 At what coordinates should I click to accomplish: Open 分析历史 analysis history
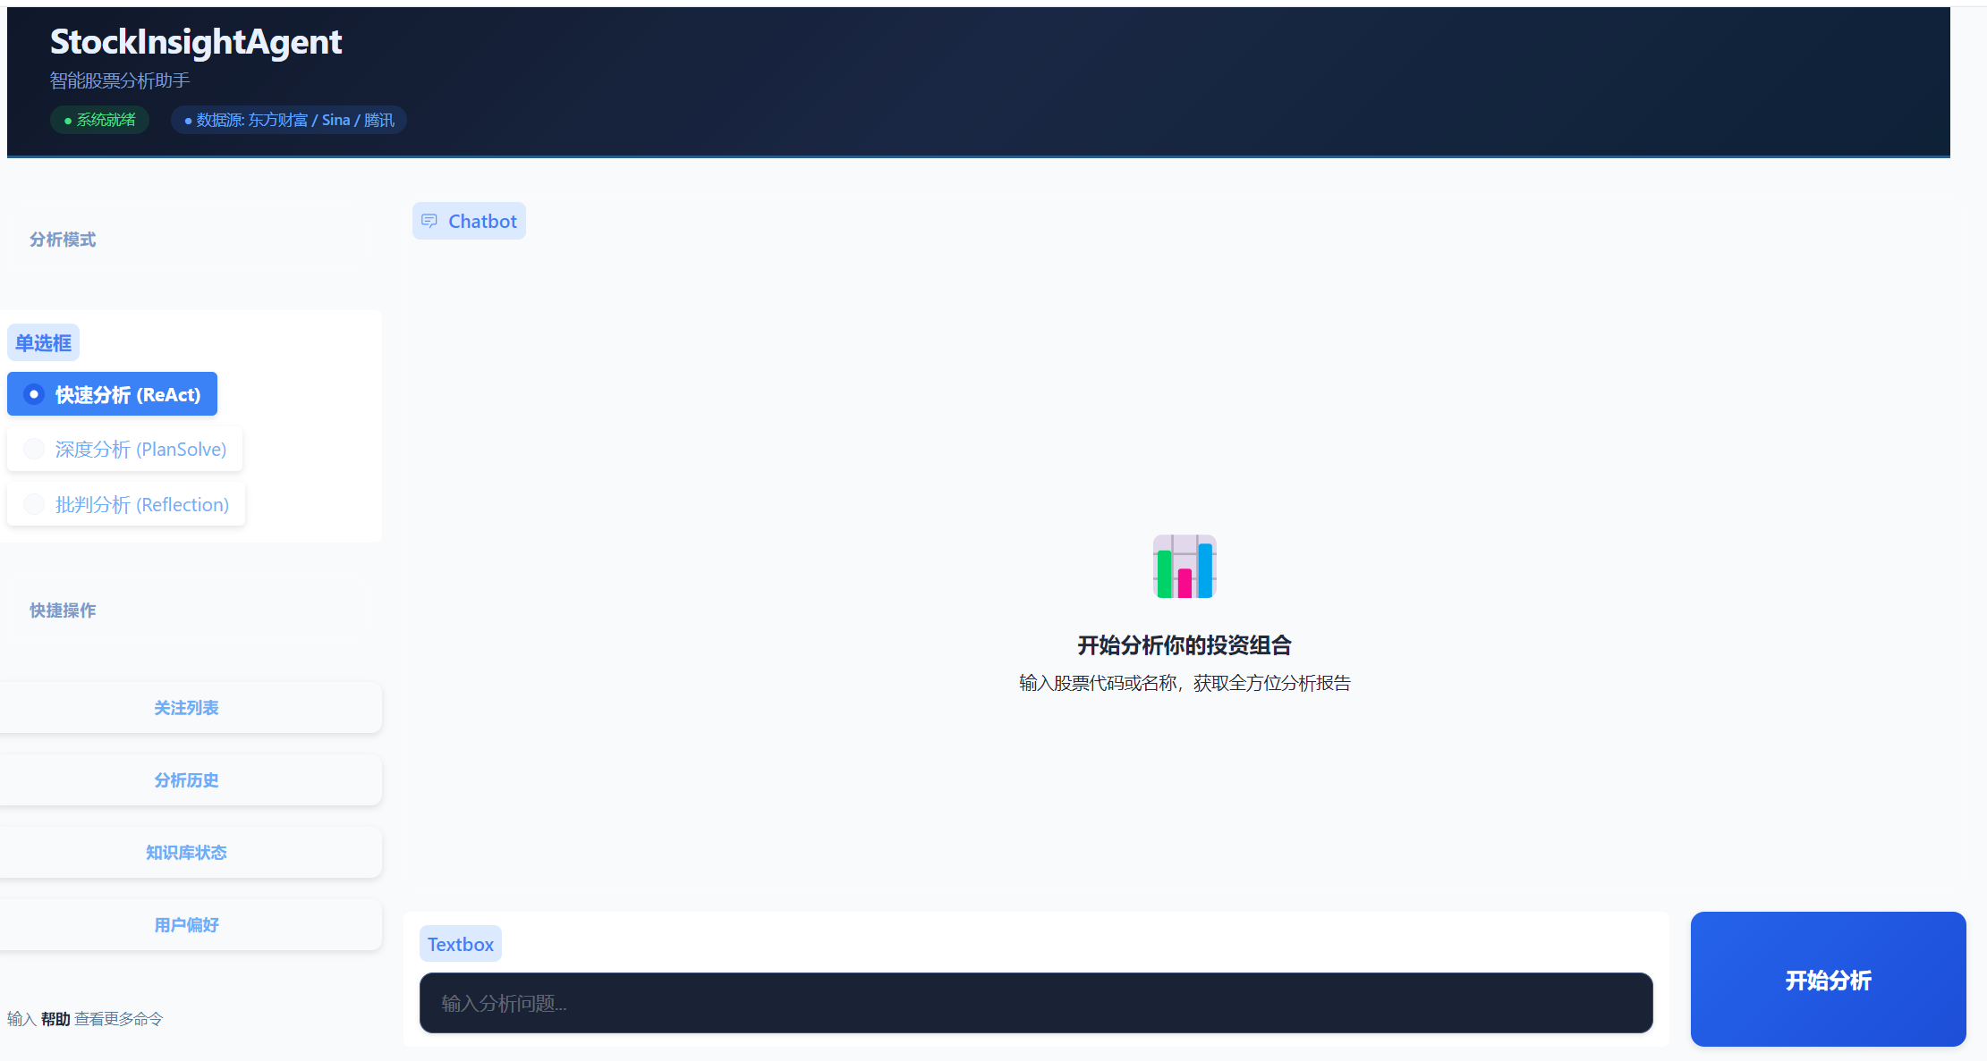click(x=186, y=780)
